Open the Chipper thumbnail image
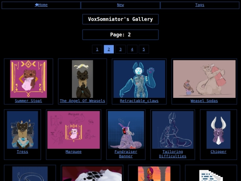The height and width of the screenshot is (181, 241). tap(218, 130)
